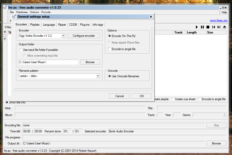Toggle the select-all checkbox in joblist header
Image resolution: width=232 pixels, height=155 pixels.
[x=5, y=32]
